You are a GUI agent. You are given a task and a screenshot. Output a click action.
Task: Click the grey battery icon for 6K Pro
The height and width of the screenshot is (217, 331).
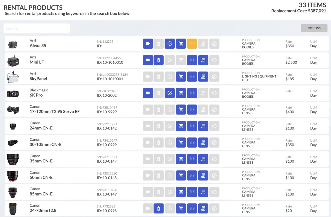(159, 93)
